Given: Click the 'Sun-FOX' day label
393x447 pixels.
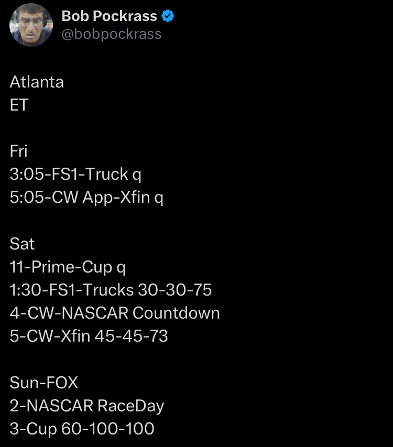Looking at the screenshot, I should 44,383.
